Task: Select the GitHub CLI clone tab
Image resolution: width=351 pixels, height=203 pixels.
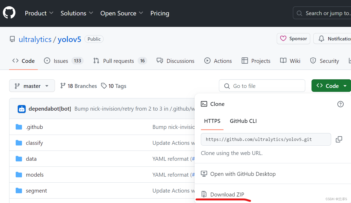Action: [243, 121]
